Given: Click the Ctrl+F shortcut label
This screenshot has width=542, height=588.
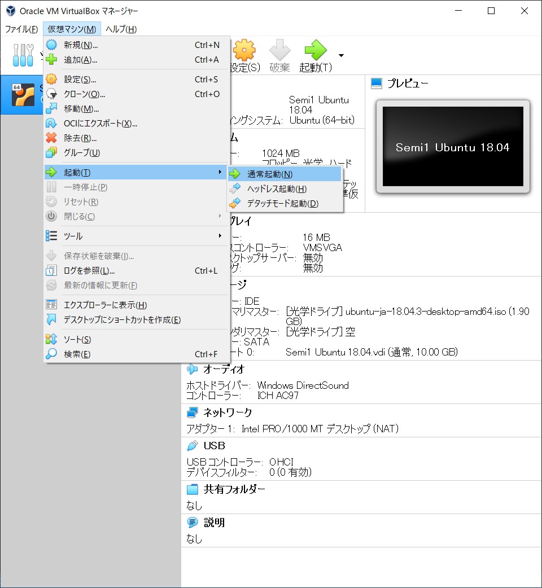Looking at the screenshot, I should tap(206, 354).
